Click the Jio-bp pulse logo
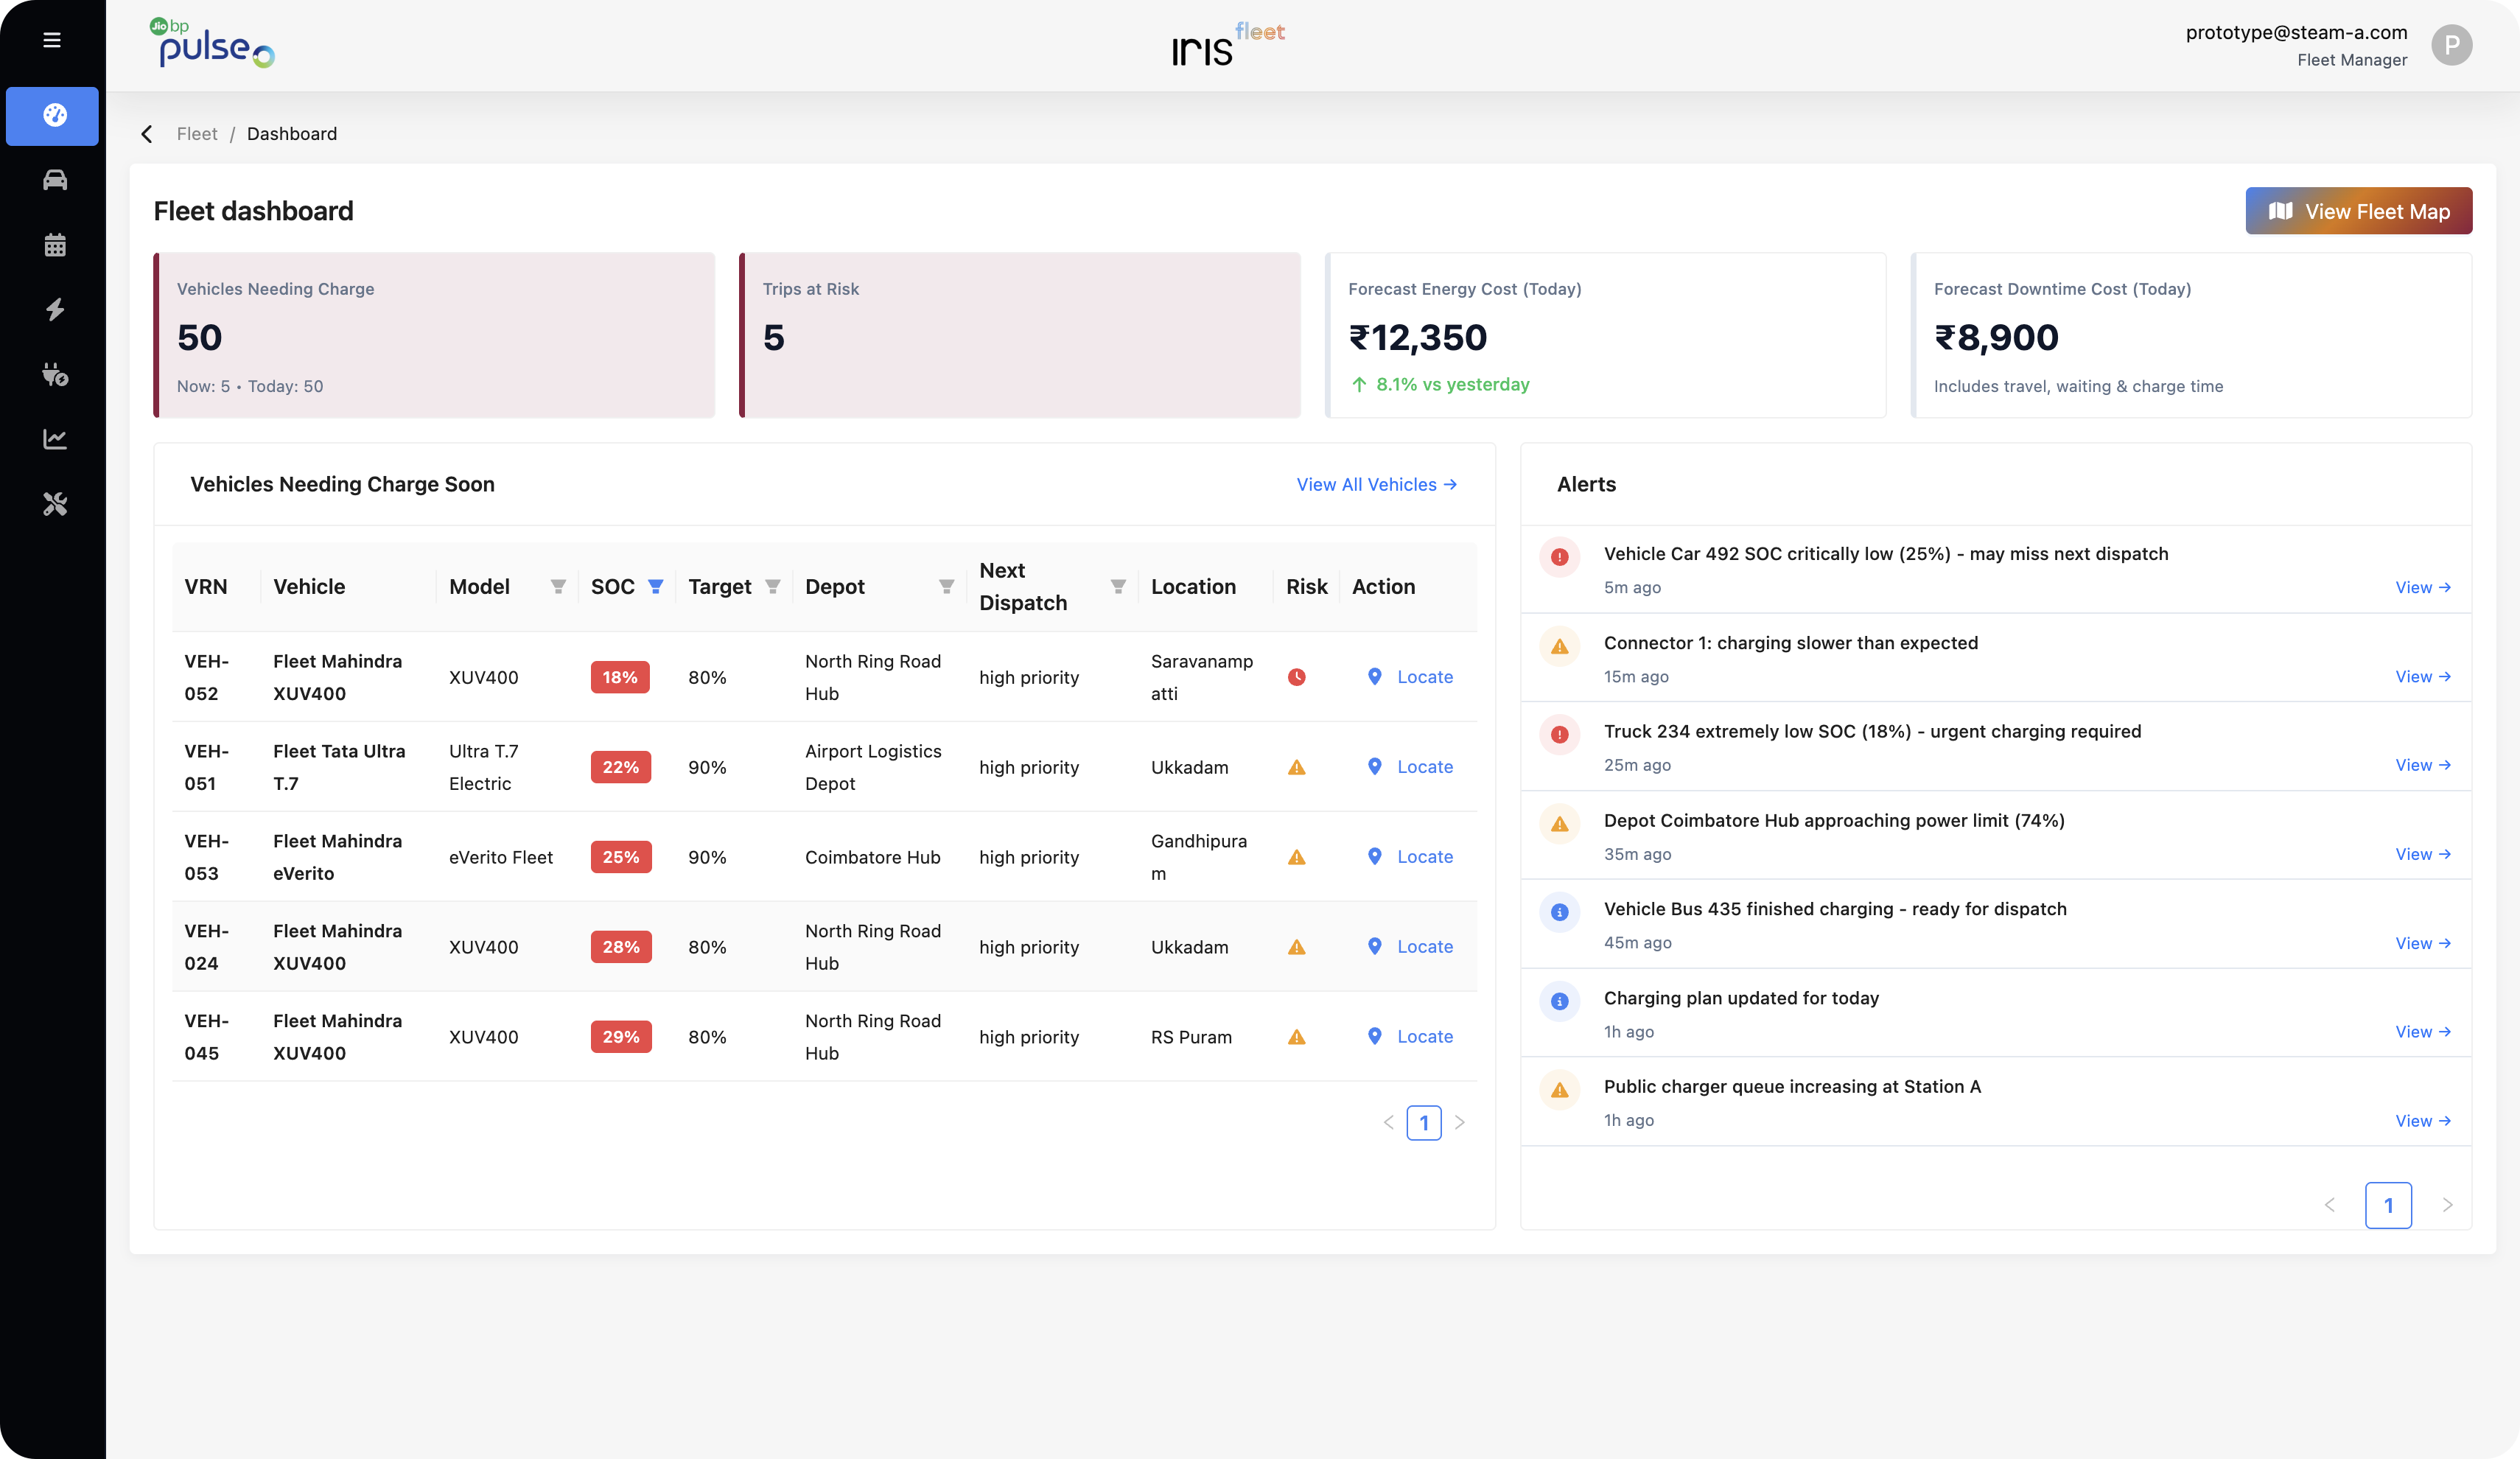The image size is (2520, 1459). 212,43
